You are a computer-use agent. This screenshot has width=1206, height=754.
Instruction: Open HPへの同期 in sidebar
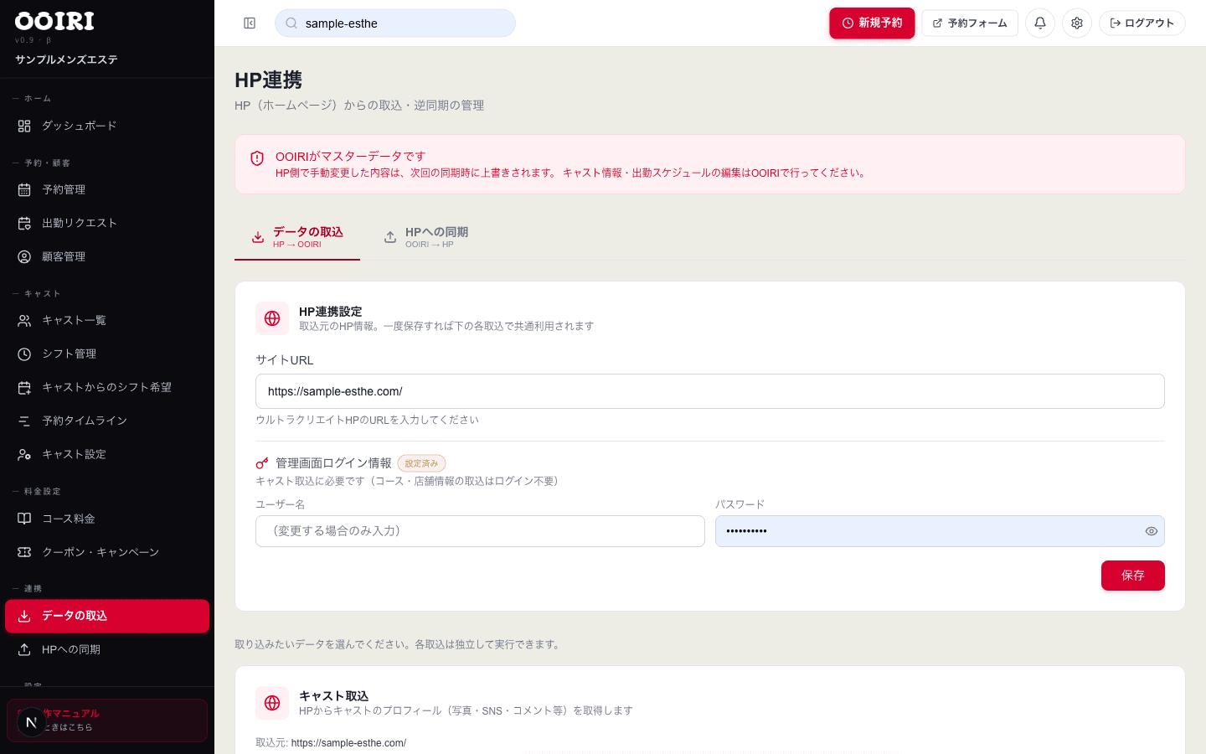coord(107,649)
